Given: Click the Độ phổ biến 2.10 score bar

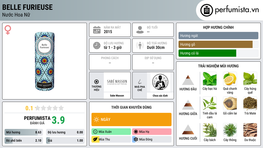Looking at the screenshot, I should pos(24,141).
